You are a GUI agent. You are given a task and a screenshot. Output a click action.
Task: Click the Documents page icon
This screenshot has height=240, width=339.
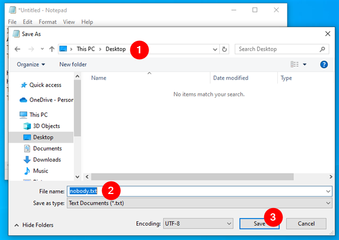tap(27, 148)
